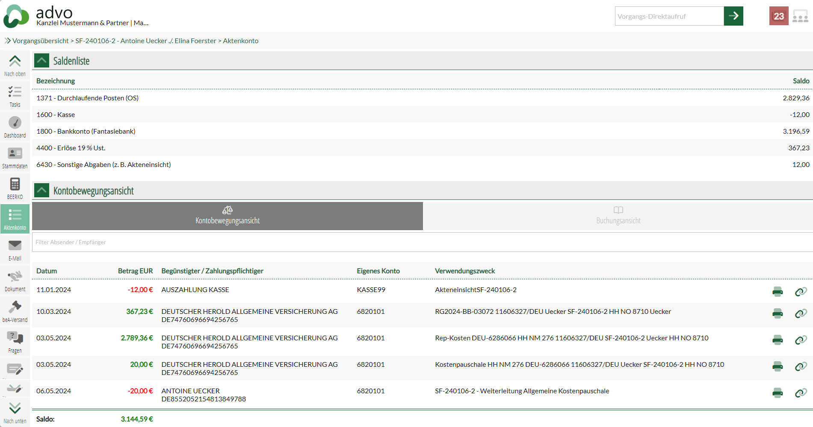
Task: Print the 11.01.2024 Auszahlung Kasse entry
Action: [778, 292]
